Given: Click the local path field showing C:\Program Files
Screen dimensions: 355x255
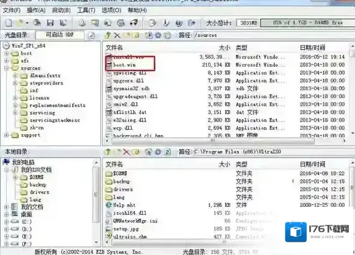Looking at the screenshot, I should (x=274, y=152).
